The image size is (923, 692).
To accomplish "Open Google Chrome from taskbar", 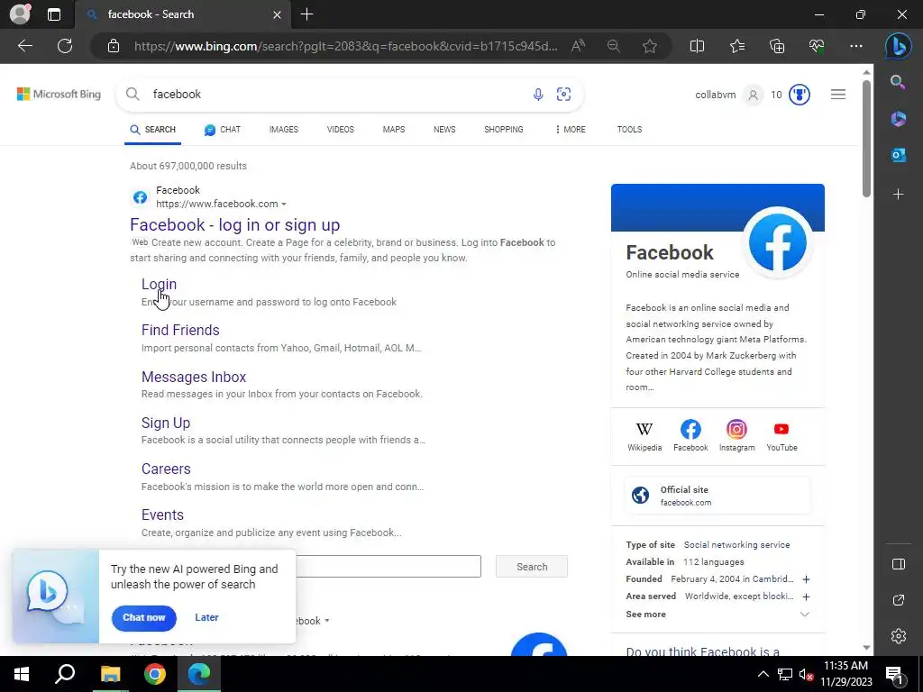I will point(155,674).
